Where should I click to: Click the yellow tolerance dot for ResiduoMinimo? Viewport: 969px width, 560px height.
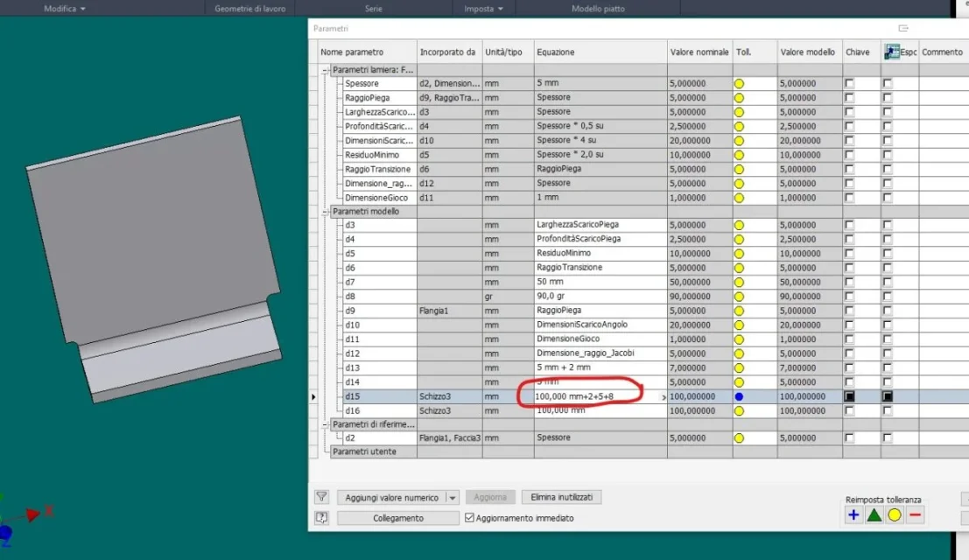[x=739, y=155]
